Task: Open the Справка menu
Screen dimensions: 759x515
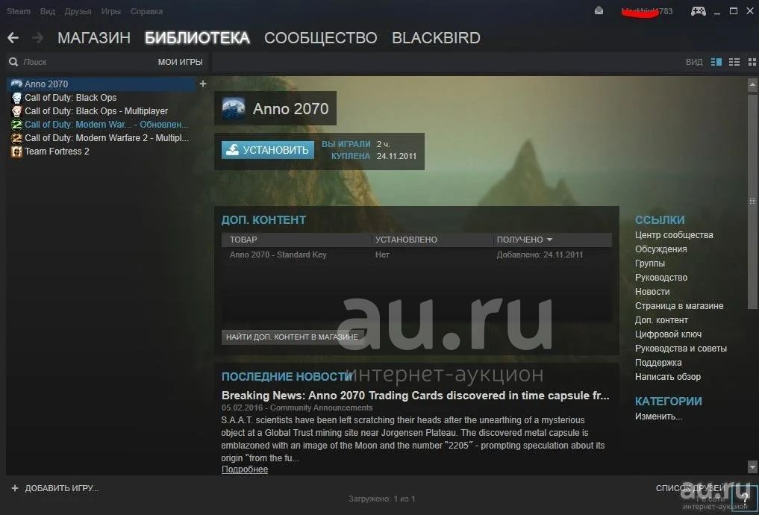Action: click(147, 11)
